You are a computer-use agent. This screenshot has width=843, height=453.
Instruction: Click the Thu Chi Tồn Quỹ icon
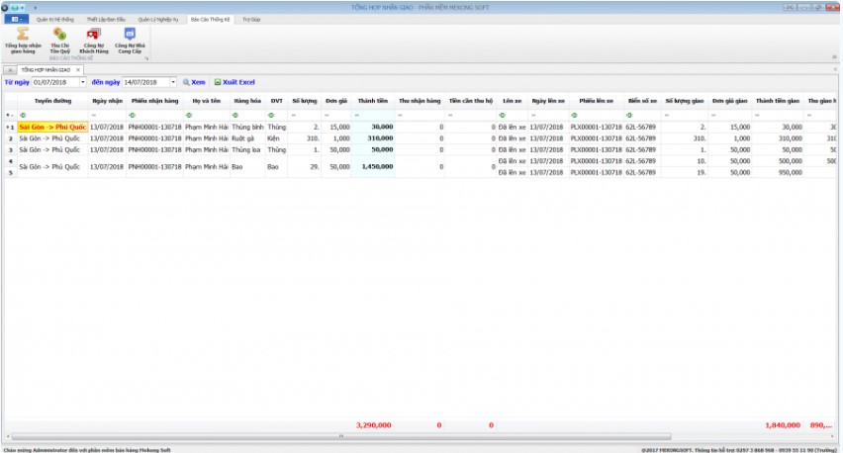[x=59, y=38]
